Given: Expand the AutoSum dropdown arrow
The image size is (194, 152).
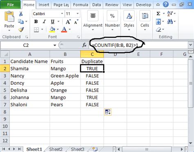Looking at the screenshot, I should pos(164,13).
